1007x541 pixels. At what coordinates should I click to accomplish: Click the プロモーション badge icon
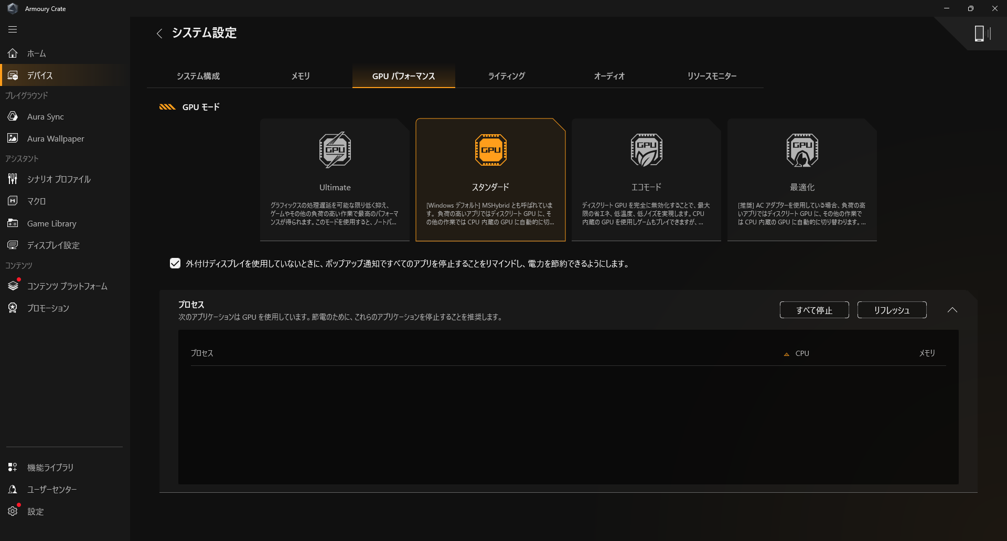pos(13,308)
